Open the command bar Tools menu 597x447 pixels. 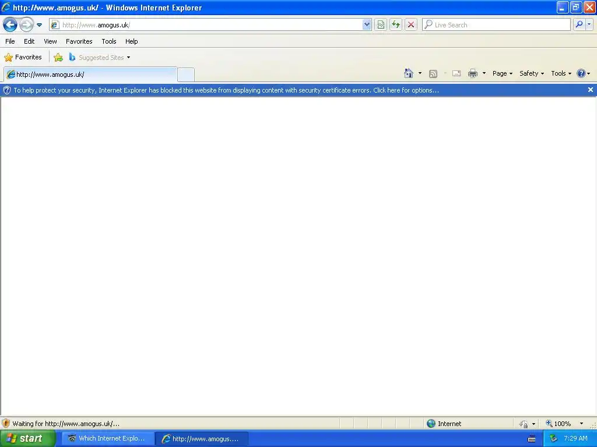561,73
